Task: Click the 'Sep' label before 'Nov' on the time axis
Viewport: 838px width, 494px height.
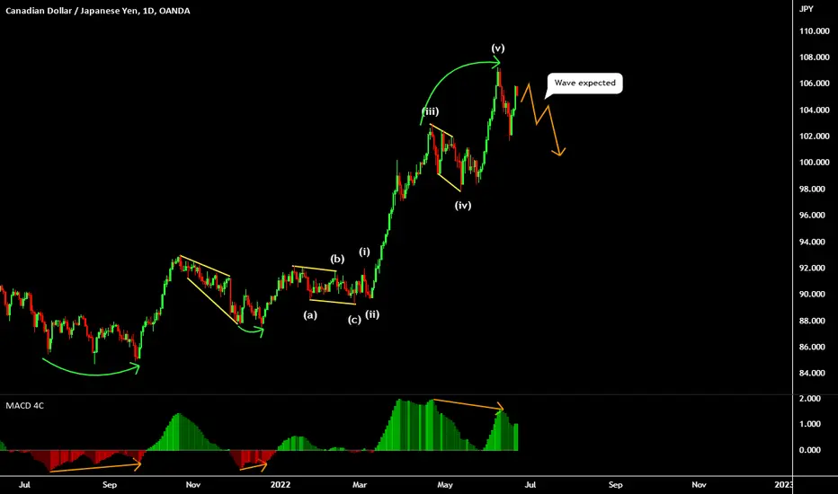Action: tap(110, 485)
